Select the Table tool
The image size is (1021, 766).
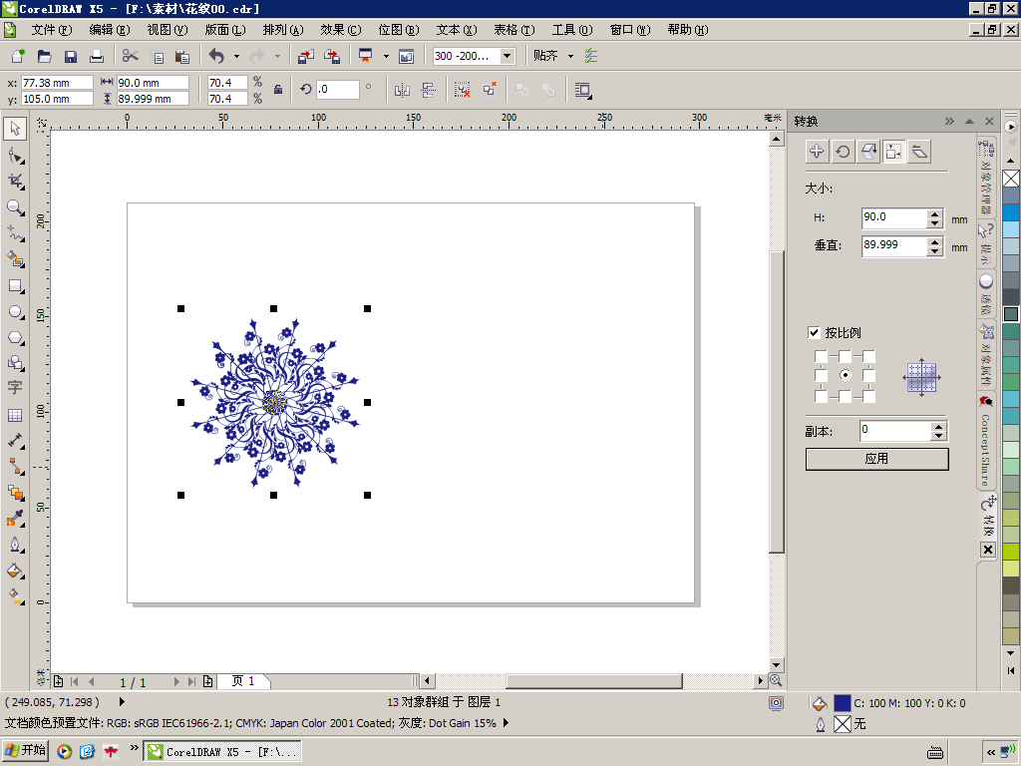click(15, 415)
